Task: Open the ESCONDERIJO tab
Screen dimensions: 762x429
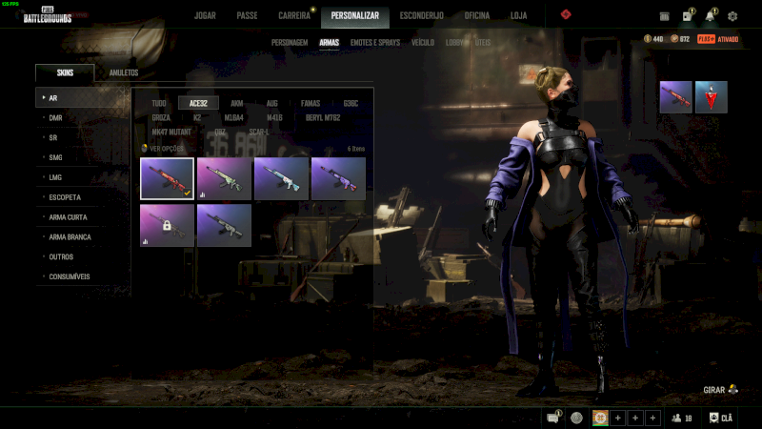Action: pyautogui.click(x=421, y=15)
